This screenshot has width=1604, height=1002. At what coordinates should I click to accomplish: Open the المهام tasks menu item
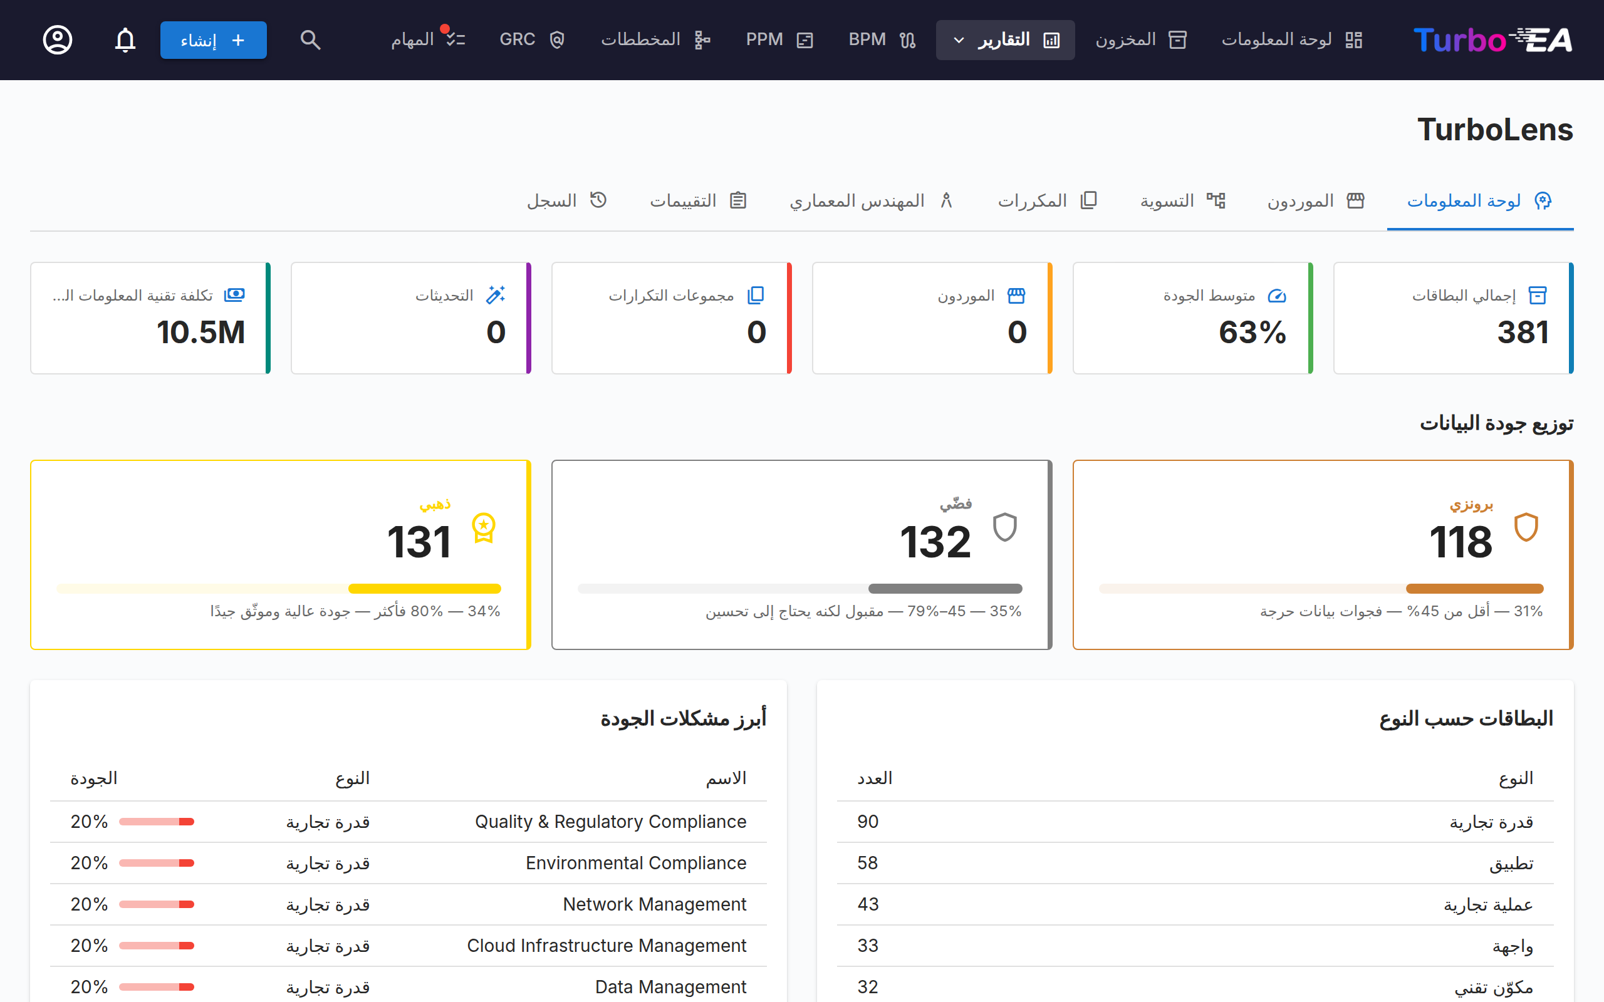click(428, 39)
